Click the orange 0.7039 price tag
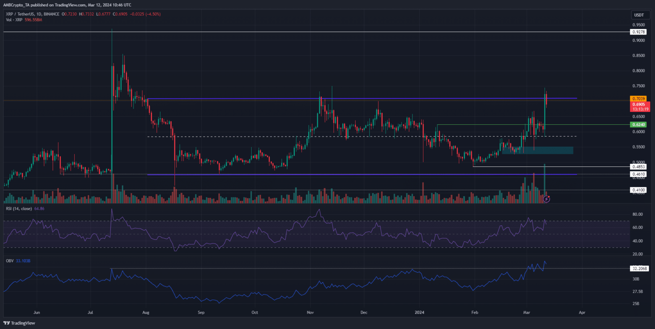The height and width of the screenshot is (329, 655). tap(639, 99)
